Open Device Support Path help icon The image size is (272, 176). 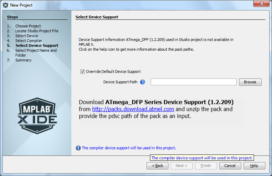tap(142, 82)
